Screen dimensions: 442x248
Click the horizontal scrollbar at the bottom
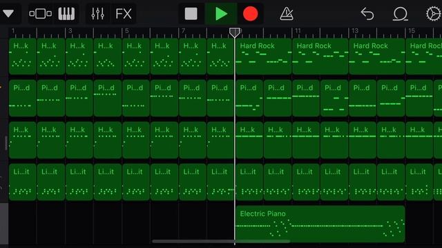point(221,241)
